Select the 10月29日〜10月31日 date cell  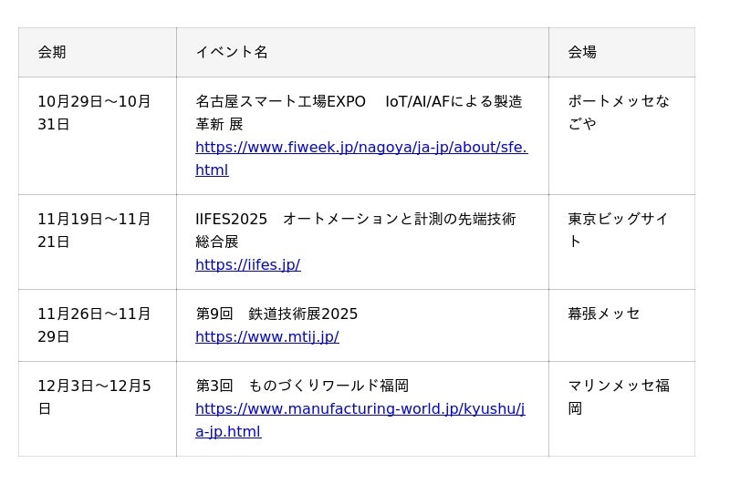tap(94, 112)
